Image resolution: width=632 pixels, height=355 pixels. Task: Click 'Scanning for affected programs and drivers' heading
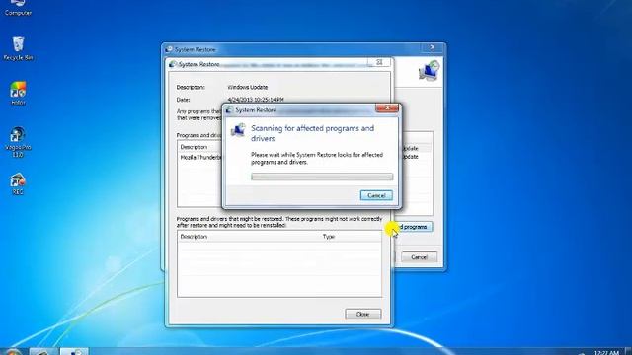[x=313, y=133]
